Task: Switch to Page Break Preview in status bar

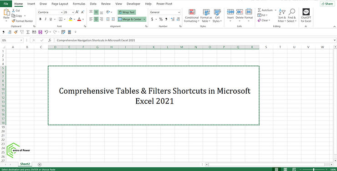Action: (294, 170)
